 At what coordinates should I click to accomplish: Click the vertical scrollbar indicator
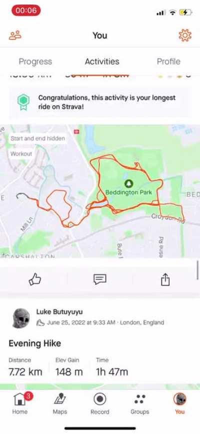[x=198, y=270]
